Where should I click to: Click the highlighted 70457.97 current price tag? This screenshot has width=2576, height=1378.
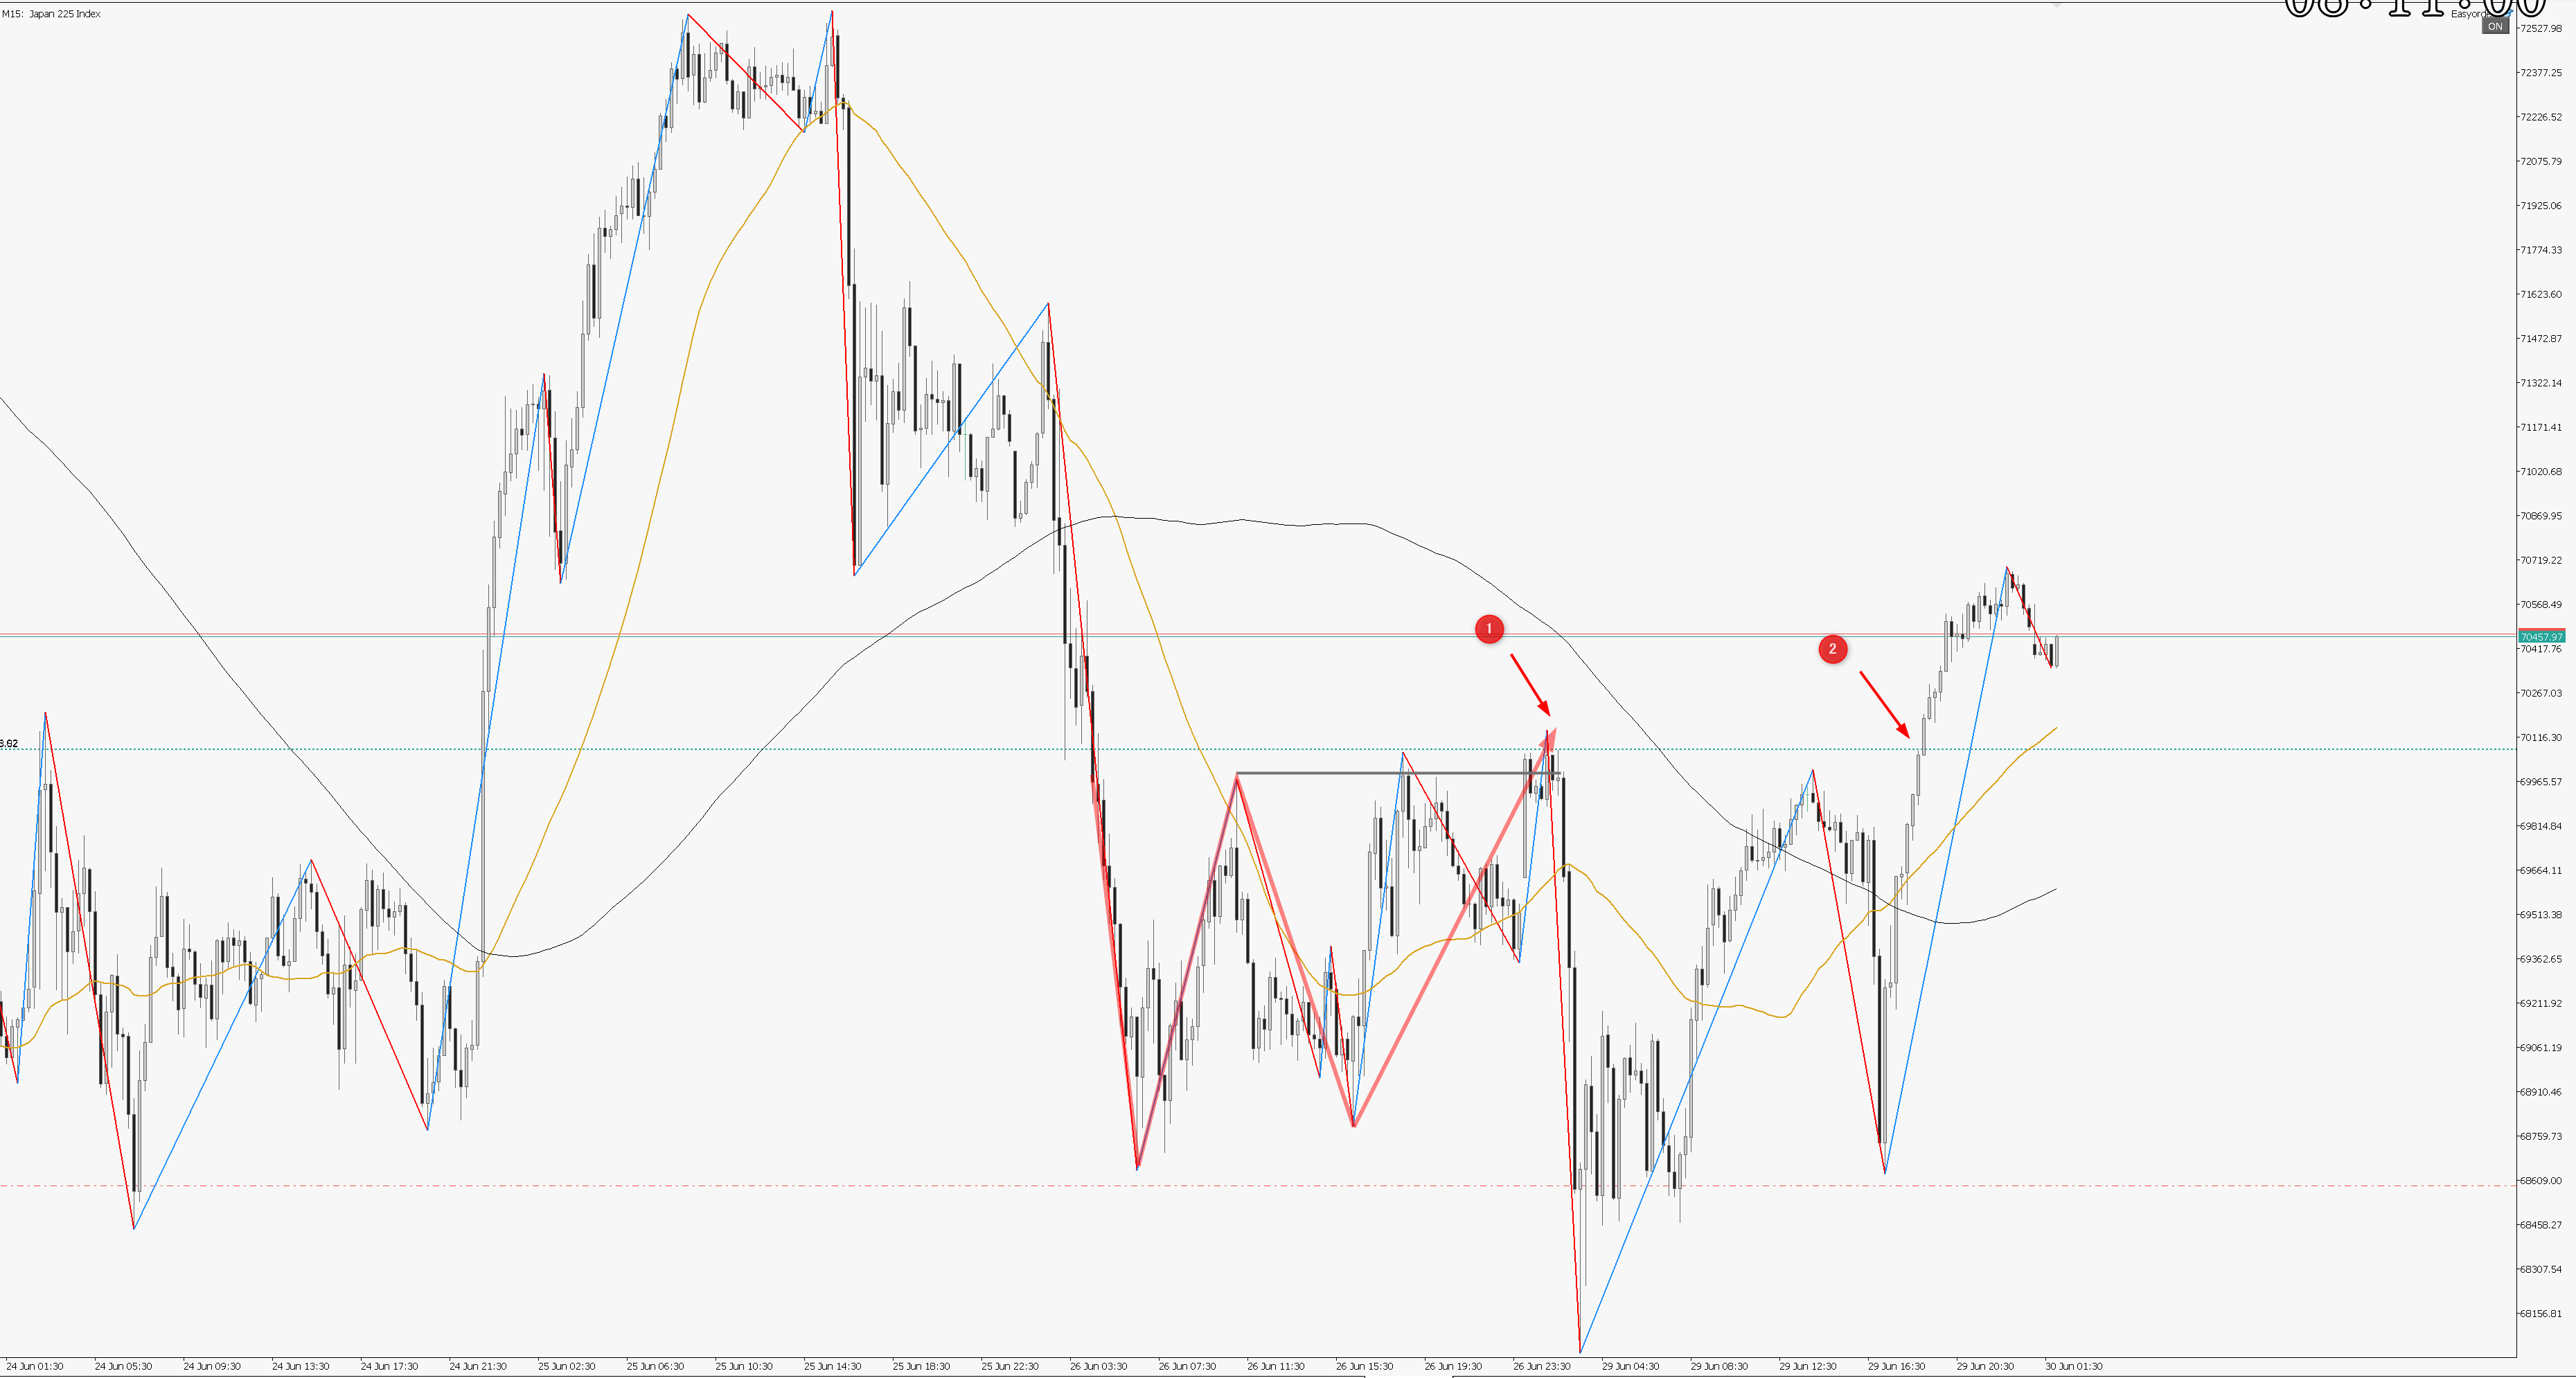click(2541, 637)
